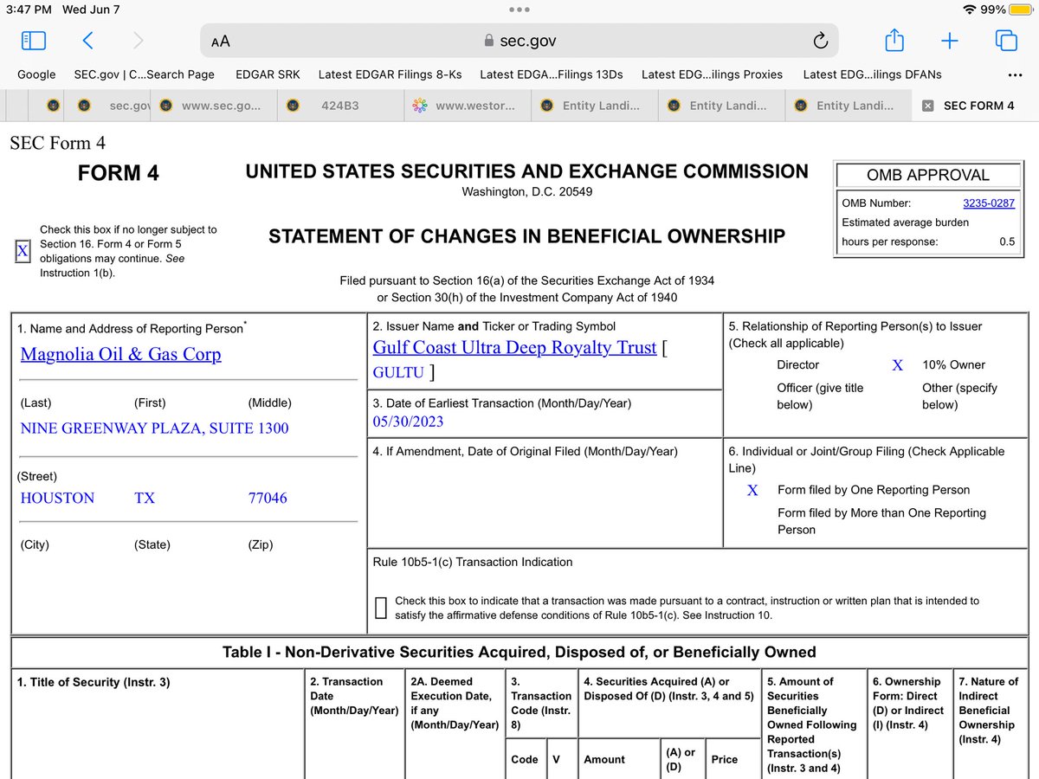Viewport: 1039px width, 779px height.
Task: Open Google bookmark
Action: pyautogui.click(x=36, y=74)
